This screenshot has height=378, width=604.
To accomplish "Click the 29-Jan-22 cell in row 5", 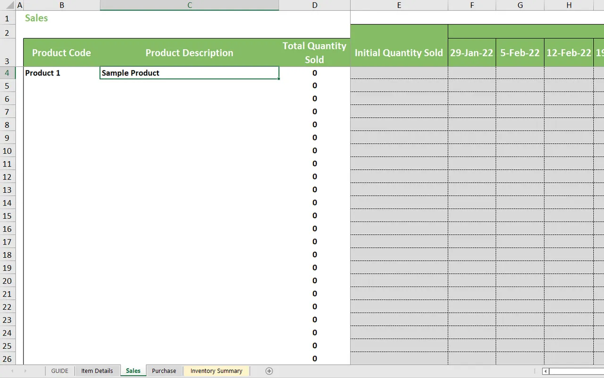I will [x=472, y=86].
